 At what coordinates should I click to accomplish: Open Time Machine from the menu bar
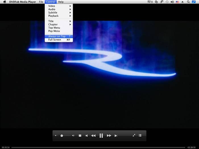[x=167, y=2]
